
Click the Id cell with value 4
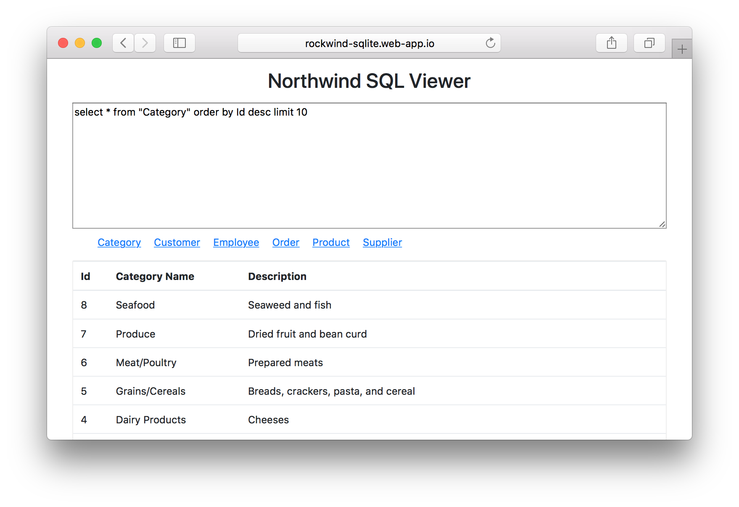point(84,420)
